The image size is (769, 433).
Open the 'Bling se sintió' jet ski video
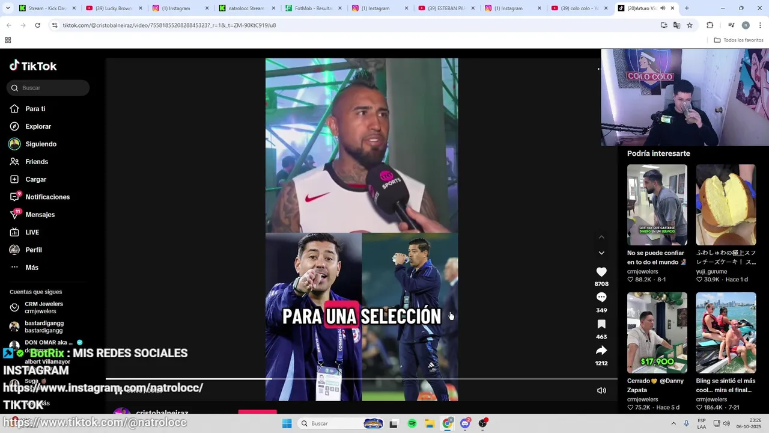click(x=726, y=333)
